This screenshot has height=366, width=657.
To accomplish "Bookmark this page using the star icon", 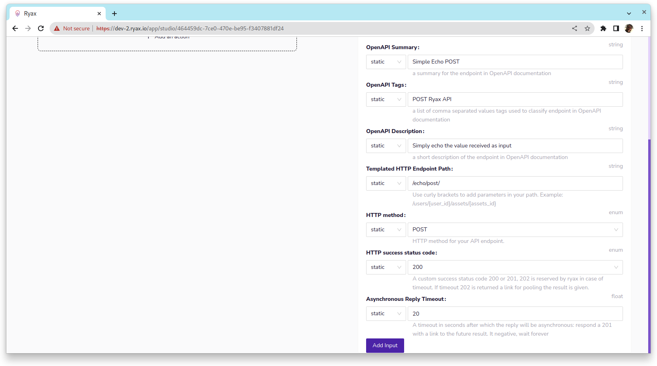I will 587,28.
